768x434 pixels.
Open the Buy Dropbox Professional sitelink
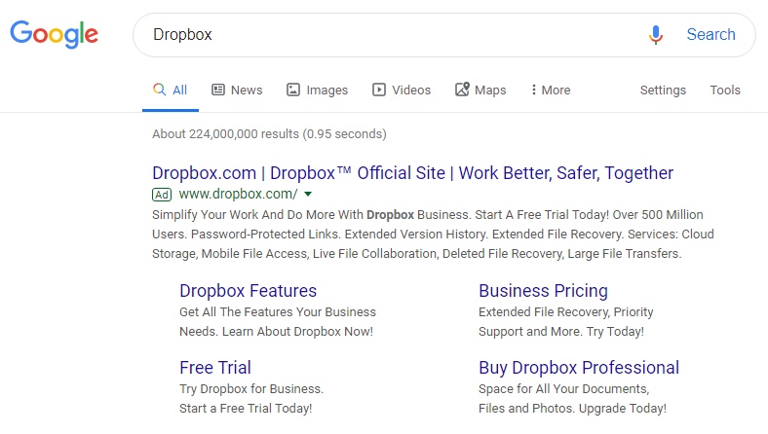(x=579, y=368)
